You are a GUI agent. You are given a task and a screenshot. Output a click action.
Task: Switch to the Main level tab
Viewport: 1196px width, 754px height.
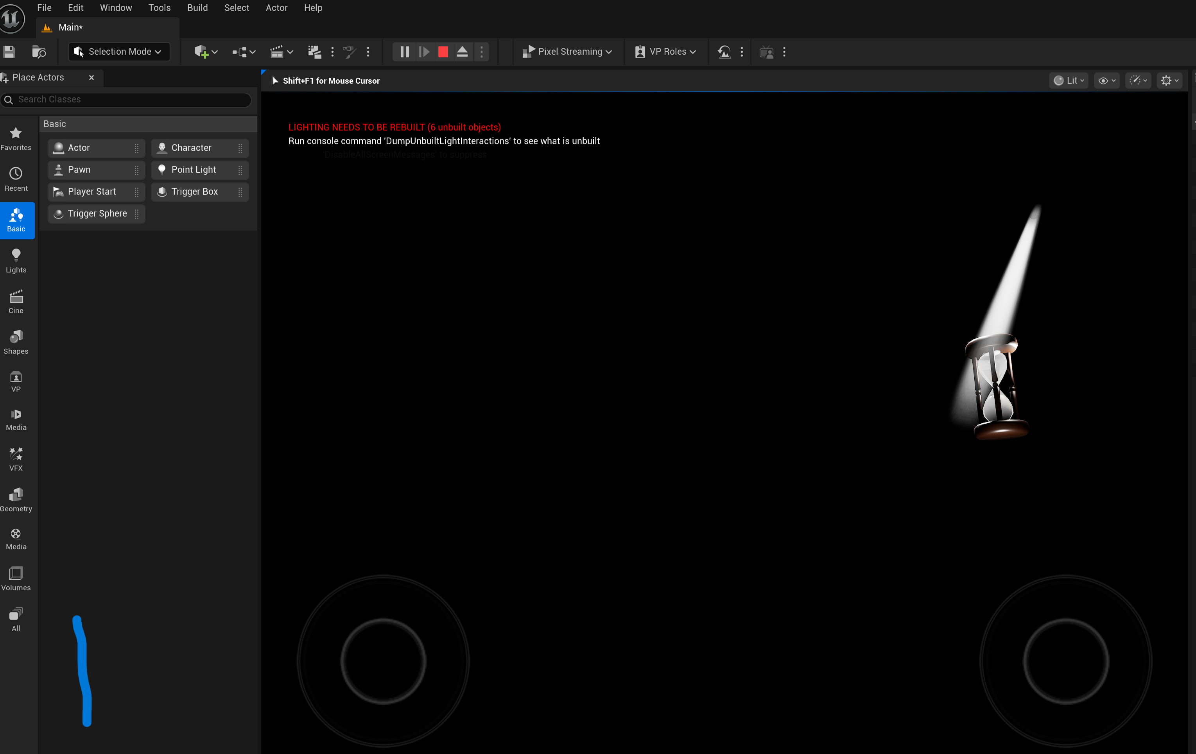[x=70, y=27]
